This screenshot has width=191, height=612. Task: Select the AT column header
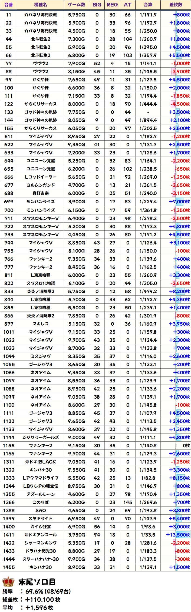(128, 5)
